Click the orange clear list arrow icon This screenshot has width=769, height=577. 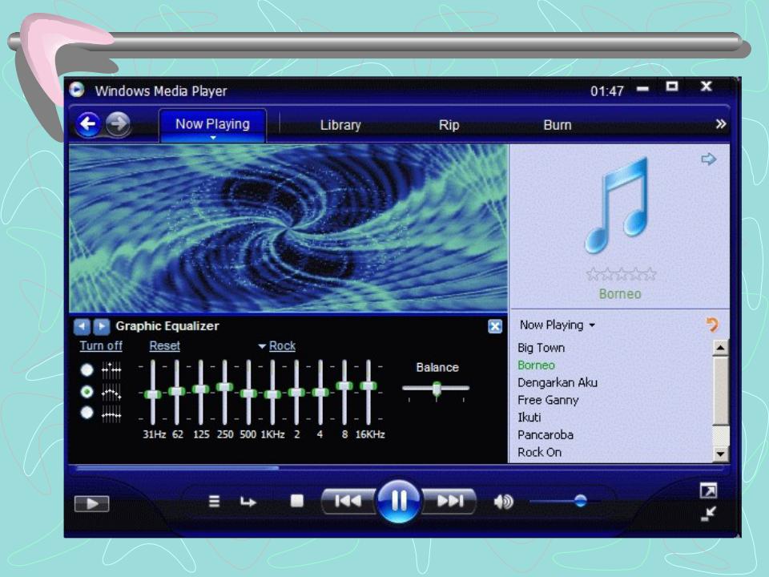[x=712, y=325]
